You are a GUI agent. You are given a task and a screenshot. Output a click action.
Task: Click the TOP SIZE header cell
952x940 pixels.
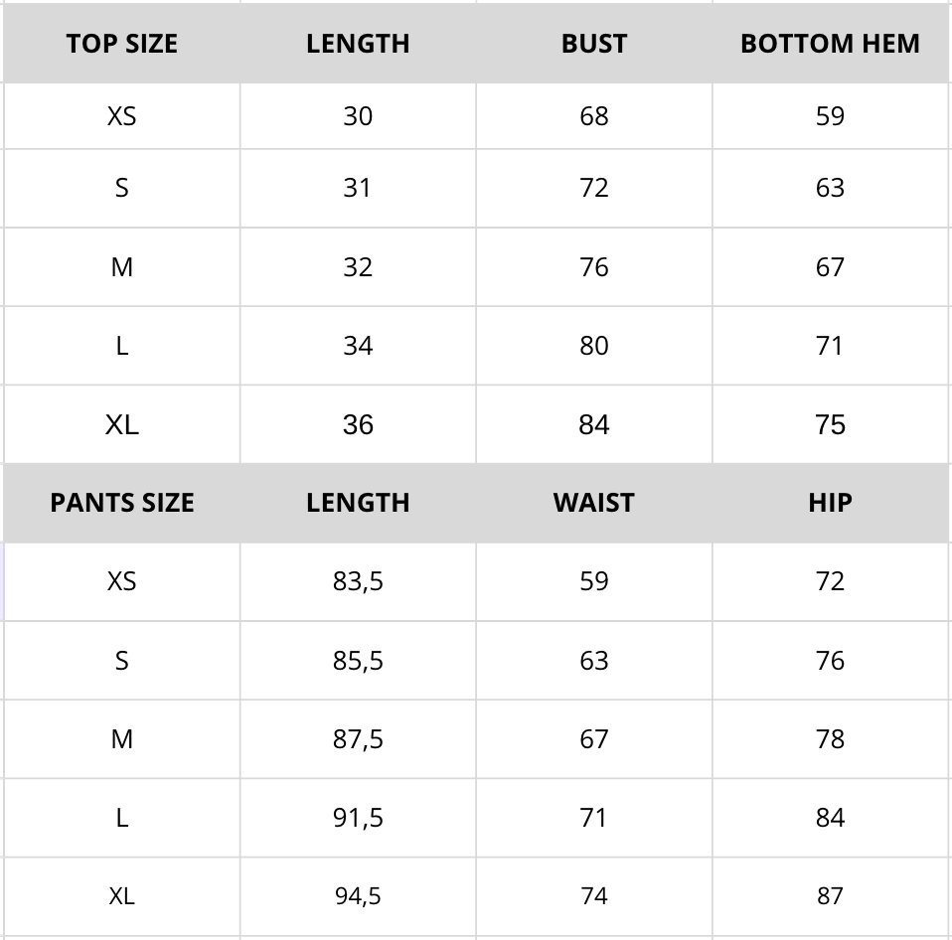coord(121,44)
